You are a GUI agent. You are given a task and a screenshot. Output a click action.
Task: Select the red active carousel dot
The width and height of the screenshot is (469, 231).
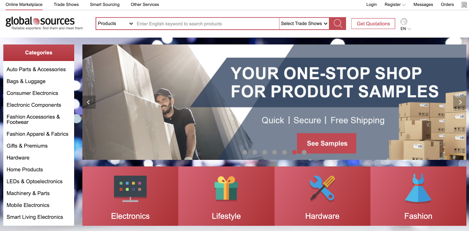point(294,152)
